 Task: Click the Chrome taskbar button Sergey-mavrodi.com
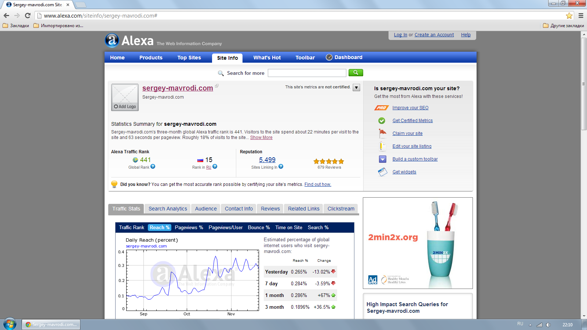[51, 324]
